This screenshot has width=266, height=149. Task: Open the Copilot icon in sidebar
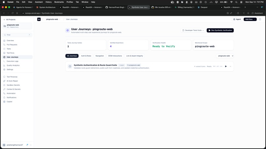pos(4,102)
